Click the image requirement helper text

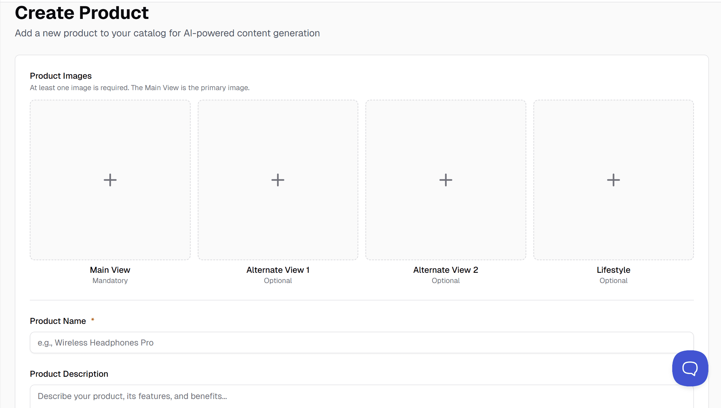140,88
